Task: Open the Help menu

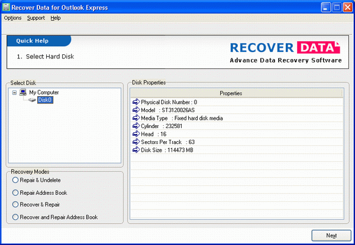Action: [56, 18]
